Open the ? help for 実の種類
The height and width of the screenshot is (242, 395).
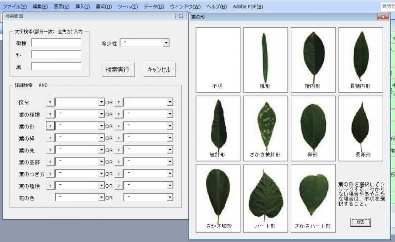[x=50, y=186]
